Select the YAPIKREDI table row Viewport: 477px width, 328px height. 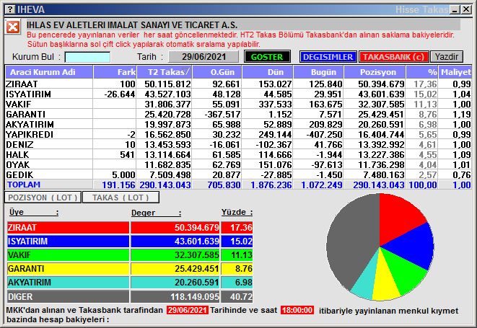(x=238, y=134)
